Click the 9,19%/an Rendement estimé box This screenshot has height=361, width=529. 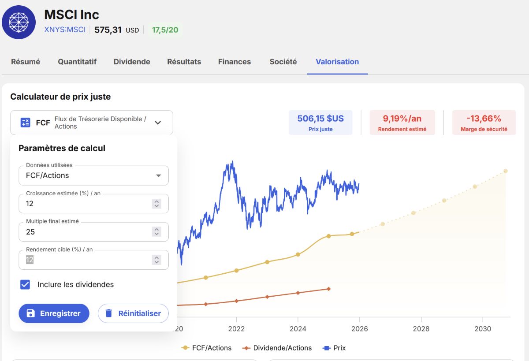point(402,123)
